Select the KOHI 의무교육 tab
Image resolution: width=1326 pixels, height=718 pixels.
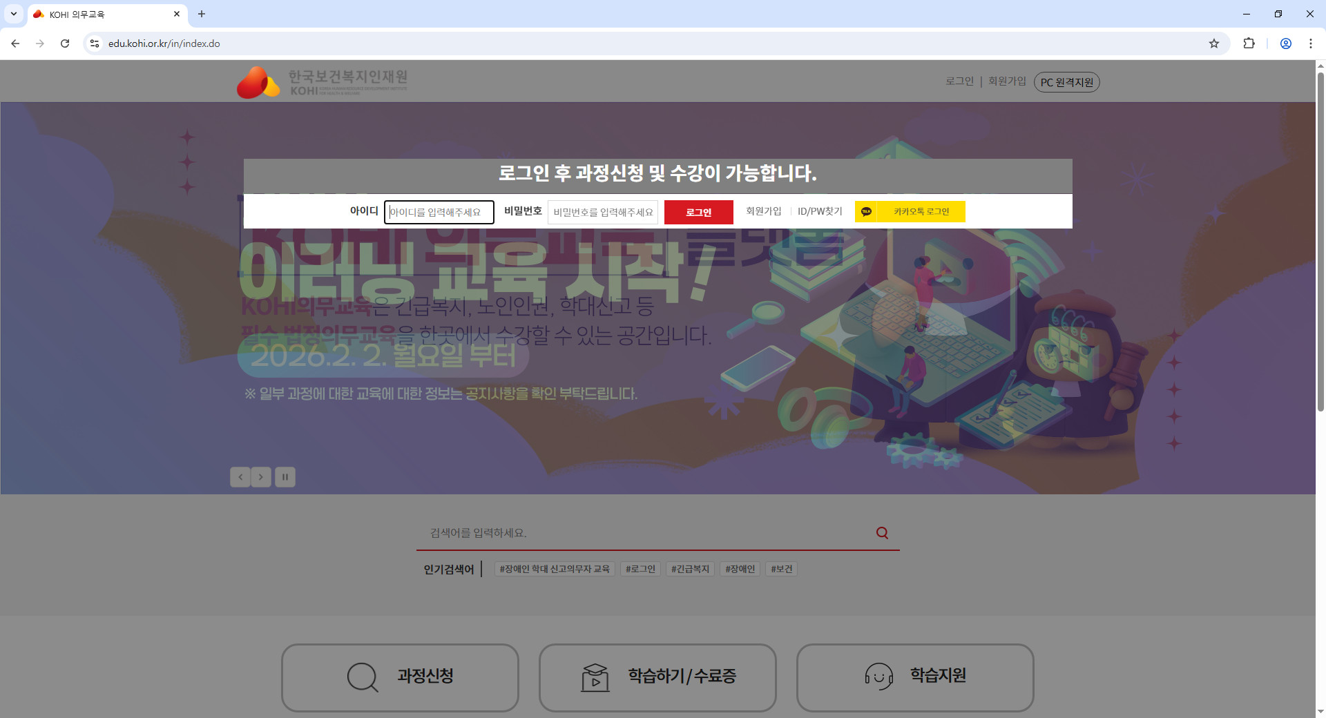point(107,14)
